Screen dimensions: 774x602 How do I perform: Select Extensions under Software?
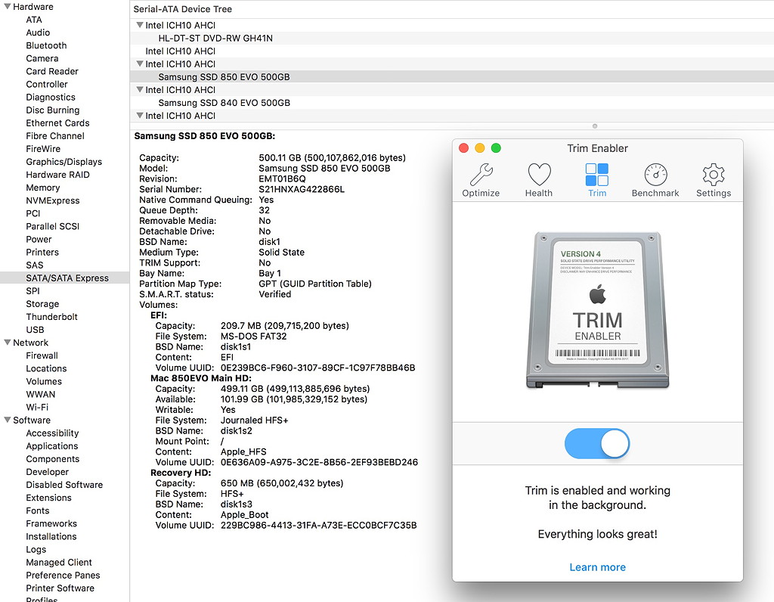click(49, 498)
